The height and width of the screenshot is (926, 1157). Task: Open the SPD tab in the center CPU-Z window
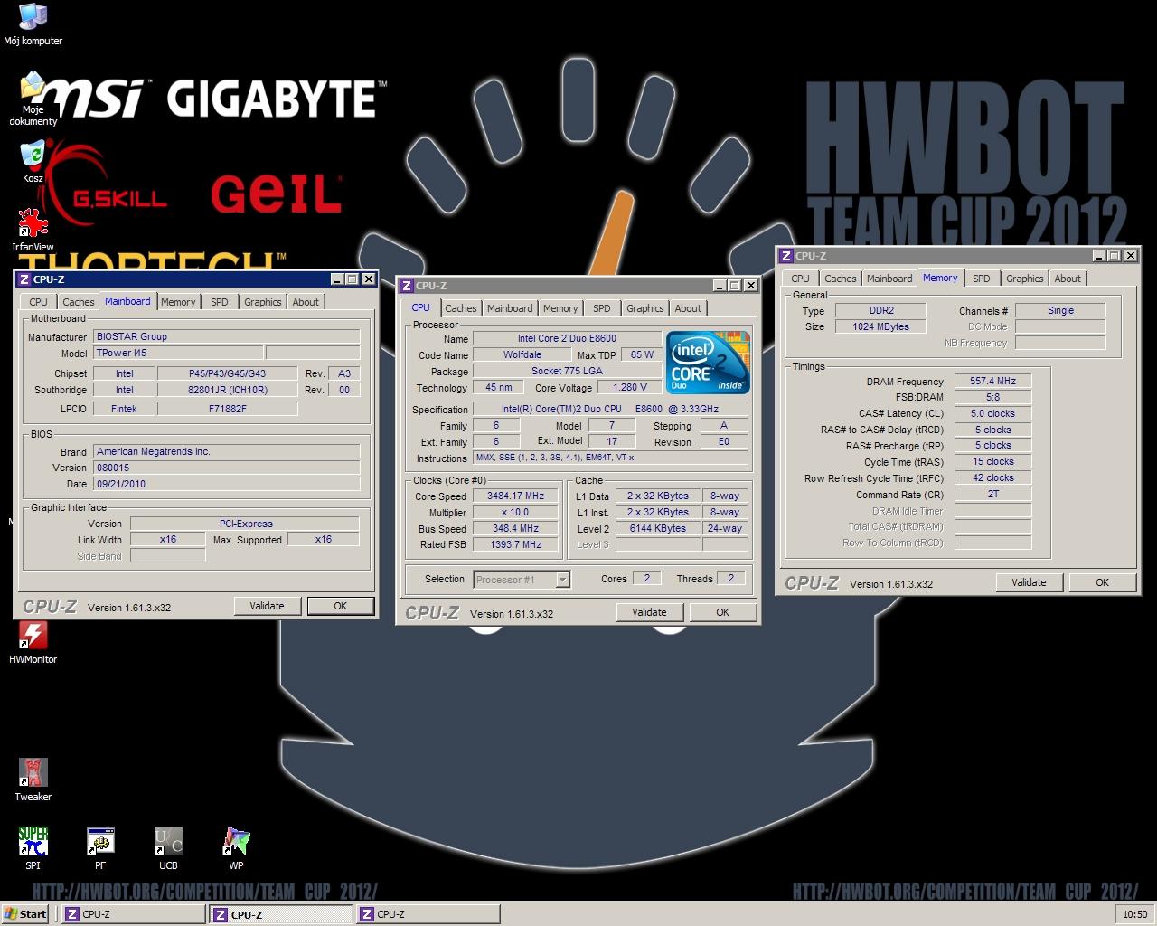click(602, 308)
